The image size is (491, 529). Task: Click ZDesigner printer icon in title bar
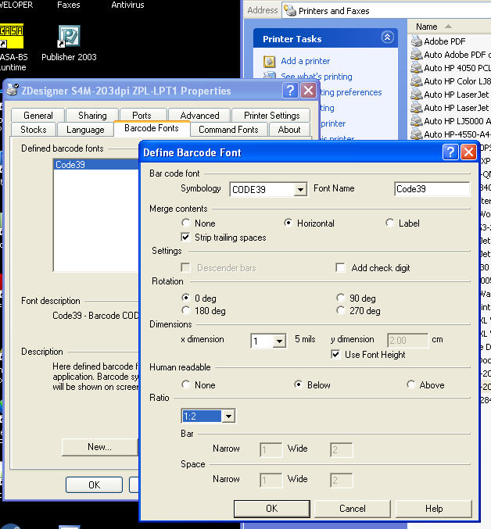tap(13, 90)
